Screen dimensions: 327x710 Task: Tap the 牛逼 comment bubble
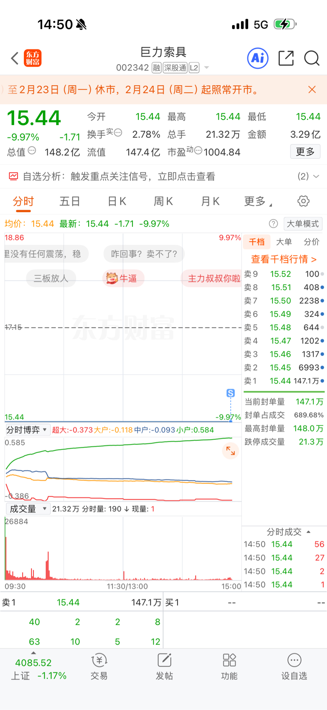point(123,278)
